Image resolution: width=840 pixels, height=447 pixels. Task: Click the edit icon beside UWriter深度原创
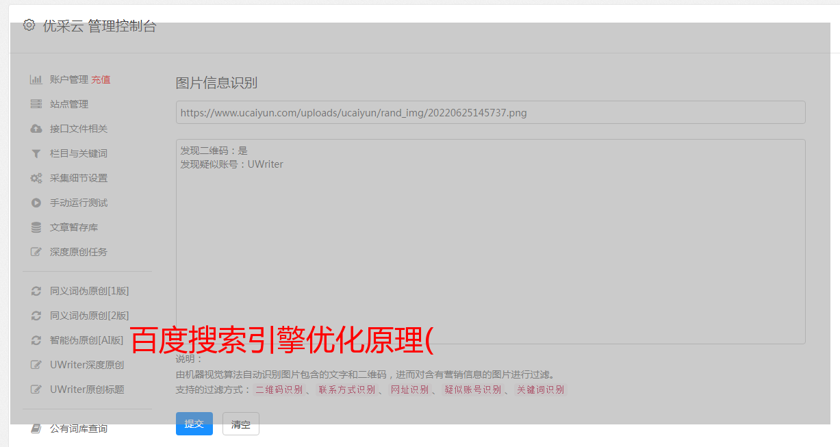pyautogui.click(x=36, y=365)
